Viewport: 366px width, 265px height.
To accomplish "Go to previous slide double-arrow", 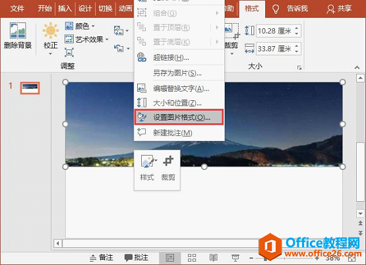I will (x=360, y=223).
